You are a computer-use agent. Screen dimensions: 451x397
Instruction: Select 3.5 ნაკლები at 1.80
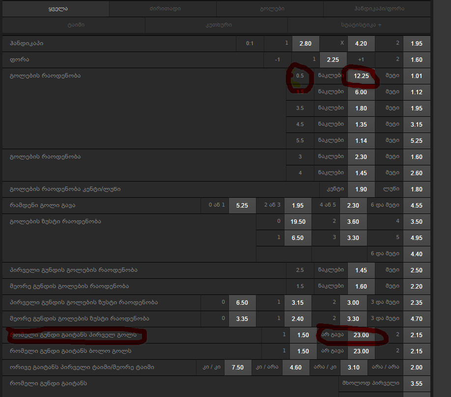pos(361,108)
